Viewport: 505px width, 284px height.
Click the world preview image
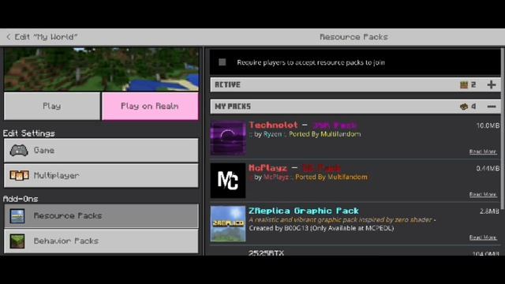(x=101, y=69)
